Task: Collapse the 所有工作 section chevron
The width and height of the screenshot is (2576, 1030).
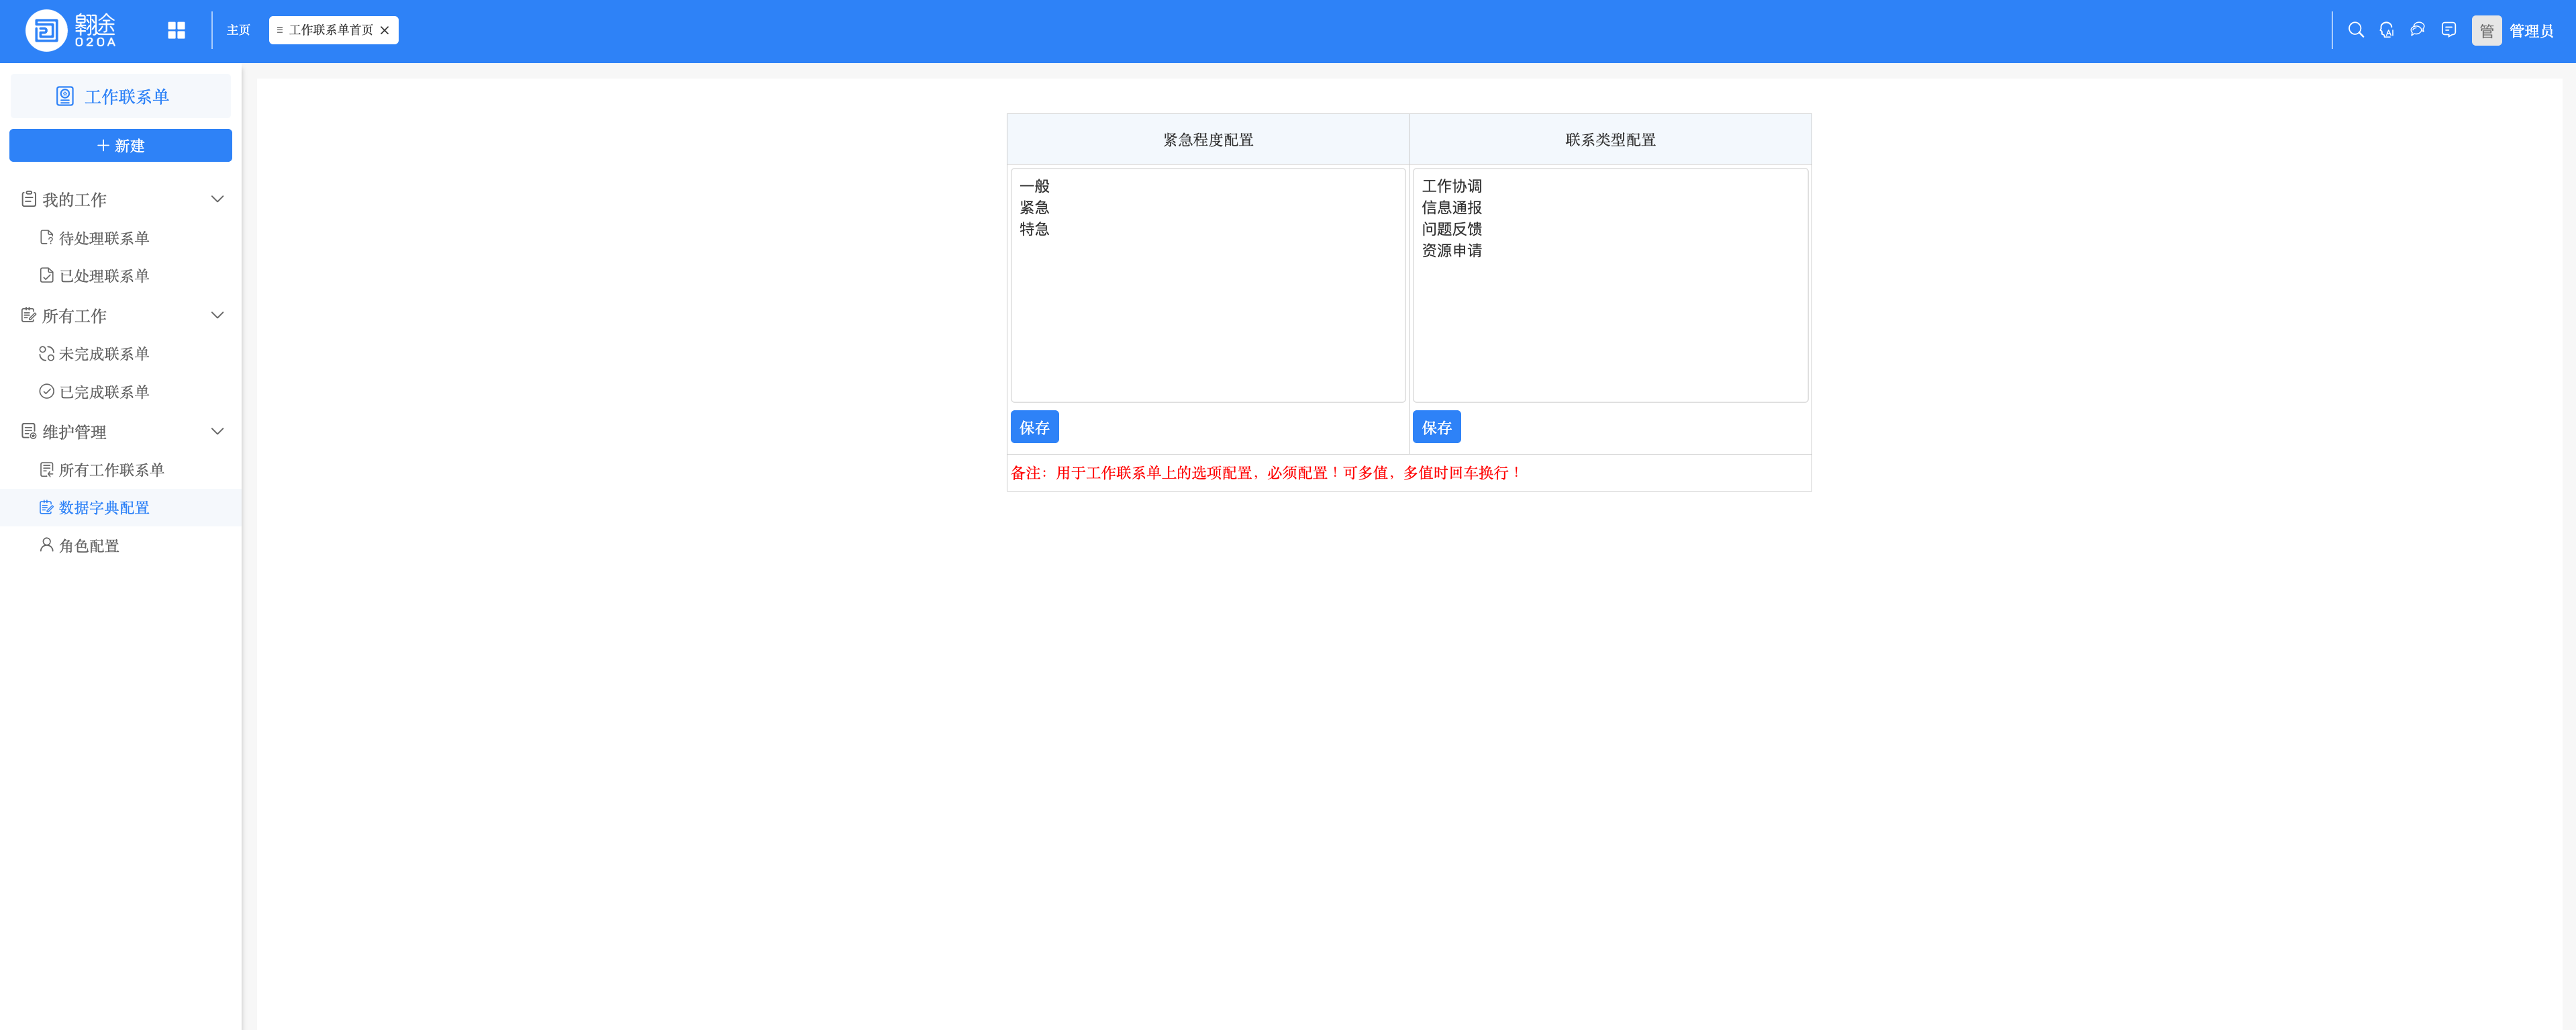Action: click(x=217, y=315)
